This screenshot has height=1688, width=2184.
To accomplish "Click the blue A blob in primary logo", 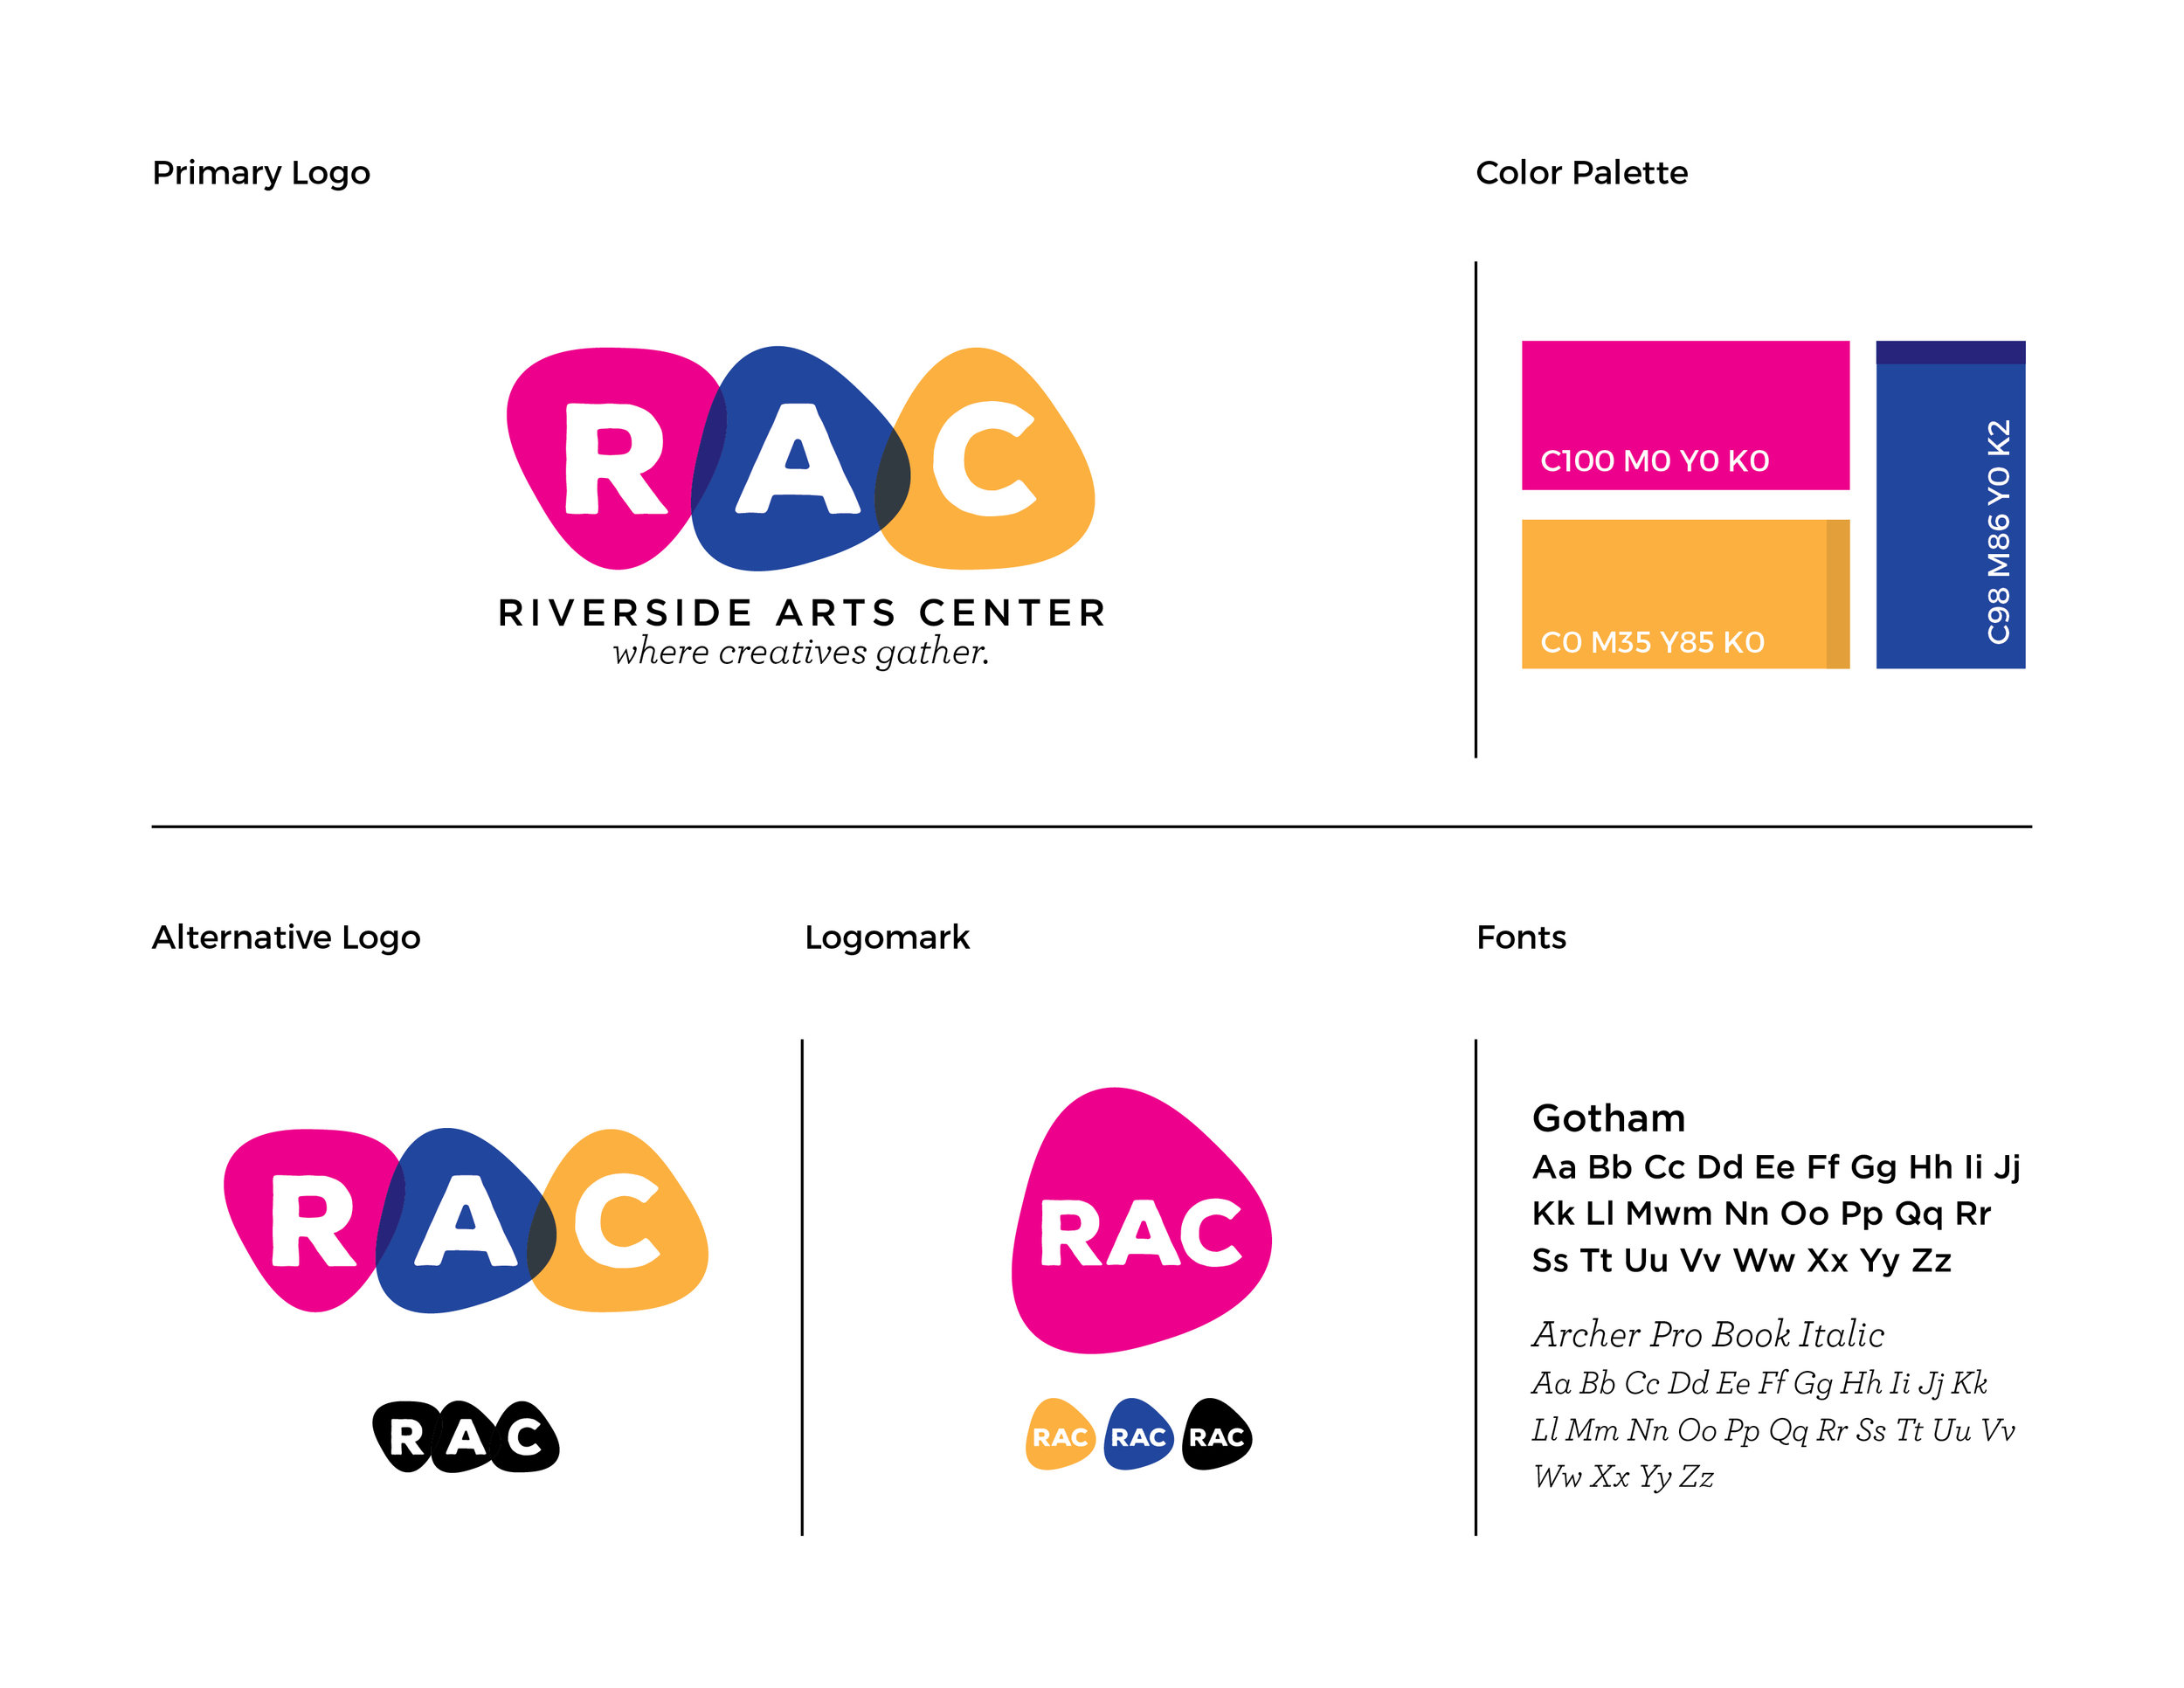I will tap(800, 458).
